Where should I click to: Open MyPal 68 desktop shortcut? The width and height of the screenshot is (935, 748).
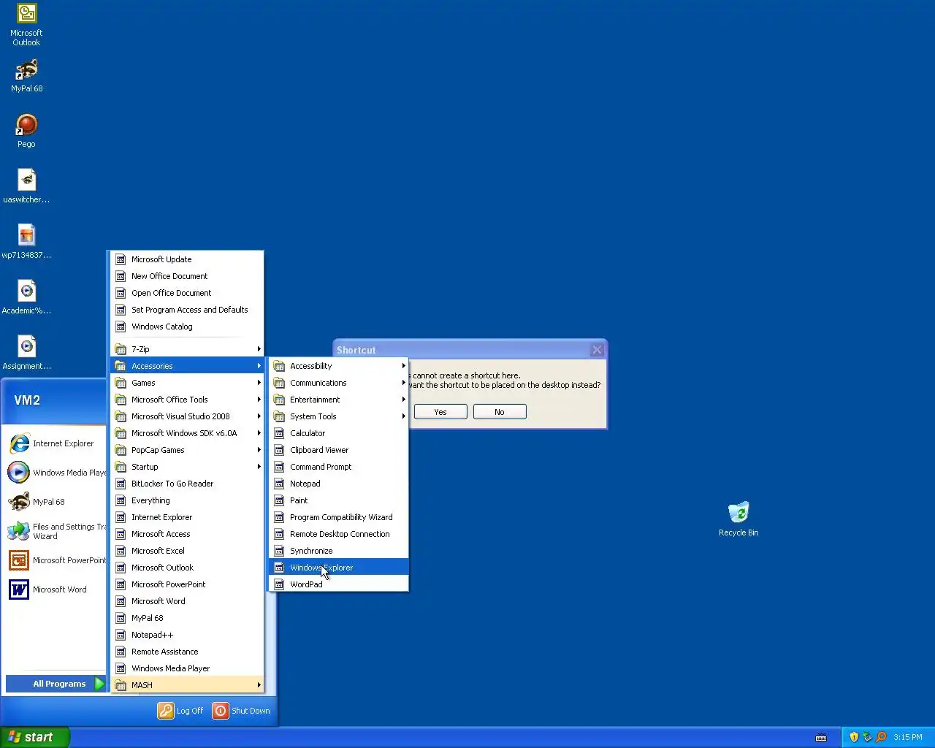[26, 76]
